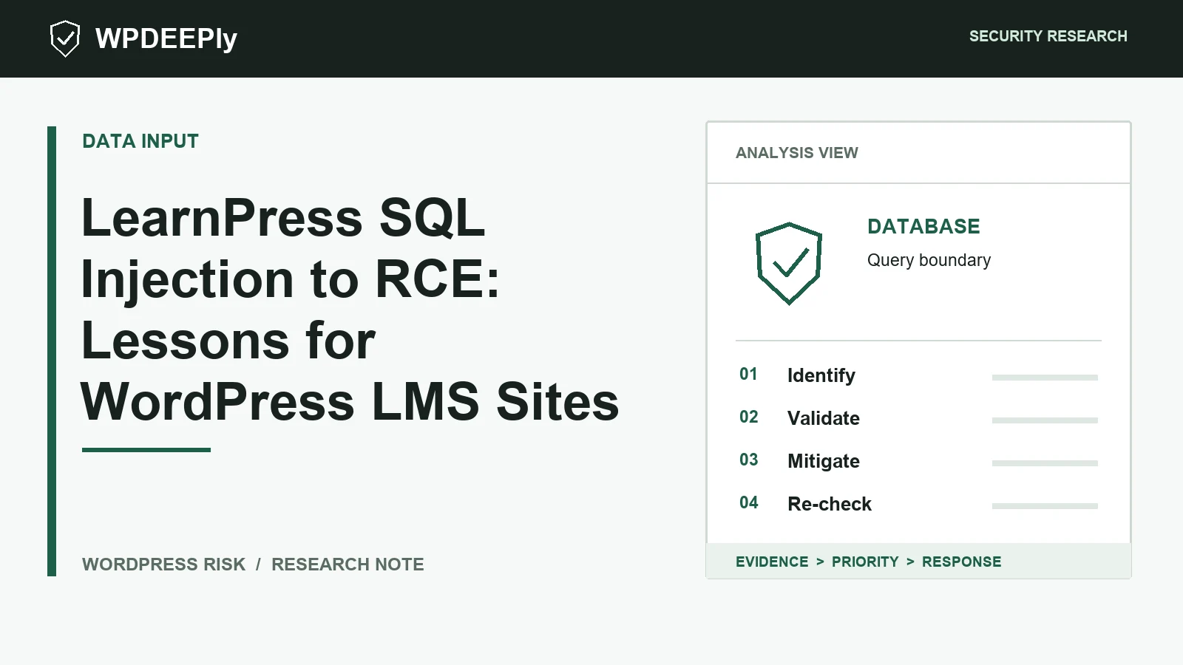Click the progress bar beside Identify
Viewport: 1183px width, 665px height.
coord(1045,378)
